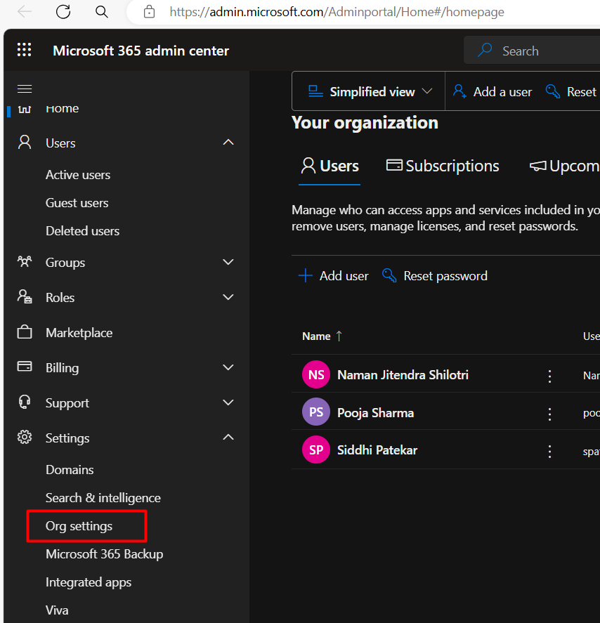Image resolution: width=600 pixels, height=623 pixels.
Task: Open more actions for Naman Jitendra Shilotri
Action: click(x=549, y=376)
